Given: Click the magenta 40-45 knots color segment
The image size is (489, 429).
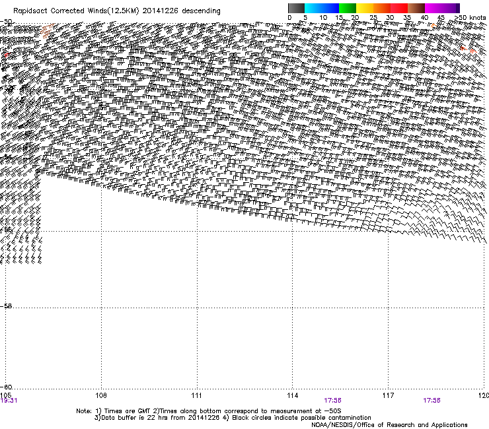Looking at the screenshot, I should 433,8.
